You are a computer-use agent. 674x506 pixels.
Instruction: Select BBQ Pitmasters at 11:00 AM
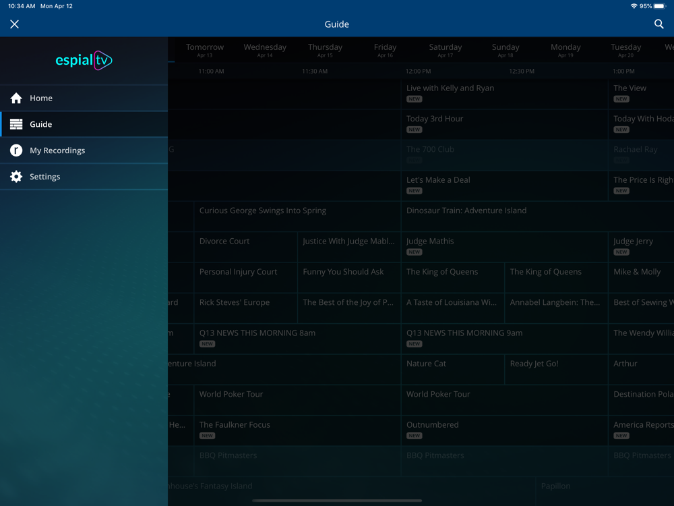[x=297, y=461]
